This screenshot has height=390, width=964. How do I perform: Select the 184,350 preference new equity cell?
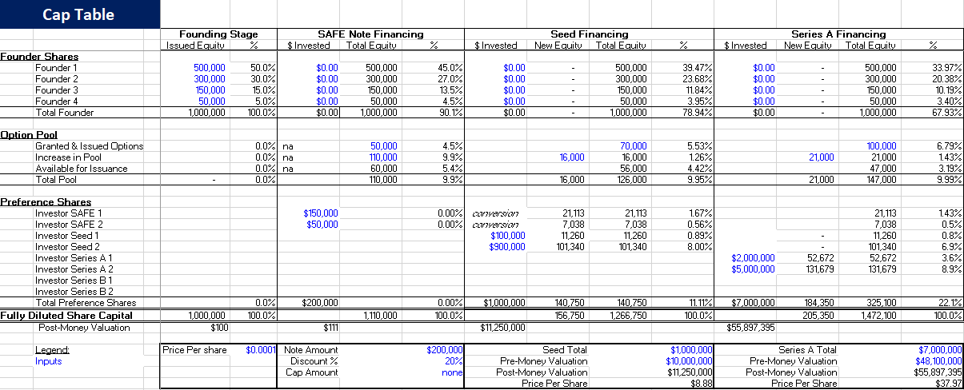(x=819, y=303)
